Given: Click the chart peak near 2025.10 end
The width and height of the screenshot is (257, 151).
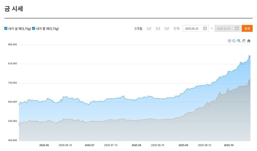Looking at the screenshot, I should pyautogui.click(x=249, y=56).
